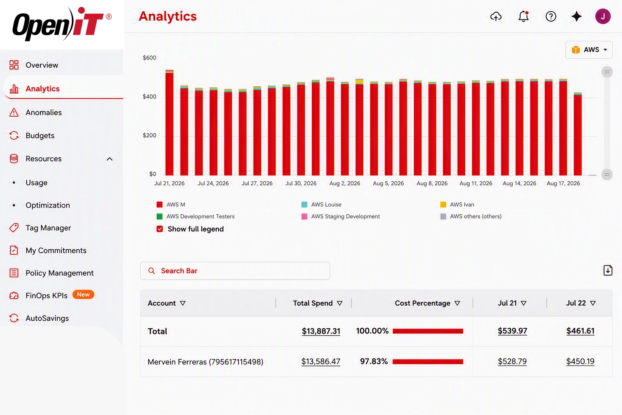The image size is (622, 415).
Task: Click the New badge on FinOps KPIs
Action: tap(83, 295)
